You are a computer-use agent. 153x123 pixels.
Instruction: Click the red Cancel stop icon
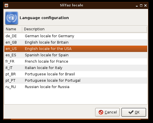[x=101, y=112]
